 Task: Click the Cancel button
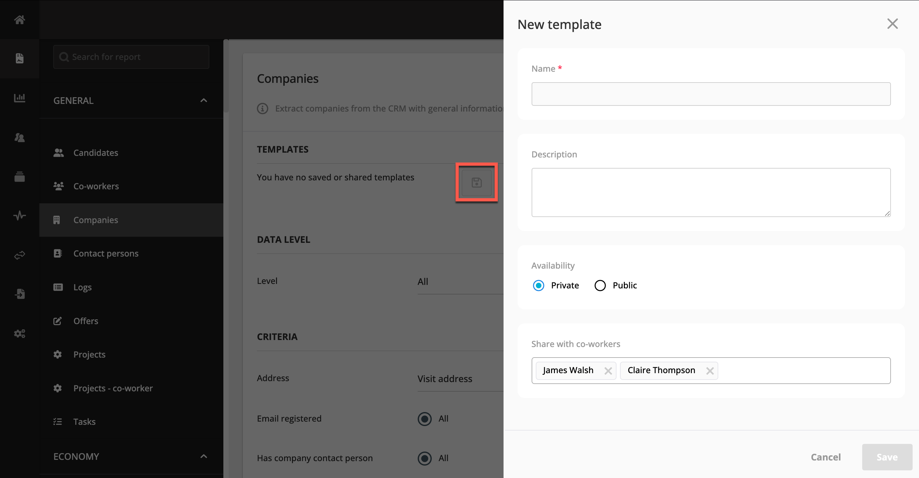pos(826,457)
